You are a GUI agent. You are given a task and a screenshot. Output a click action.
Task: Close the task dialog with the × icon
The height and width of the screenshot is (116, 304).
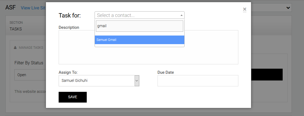click(x=245, y=9)
